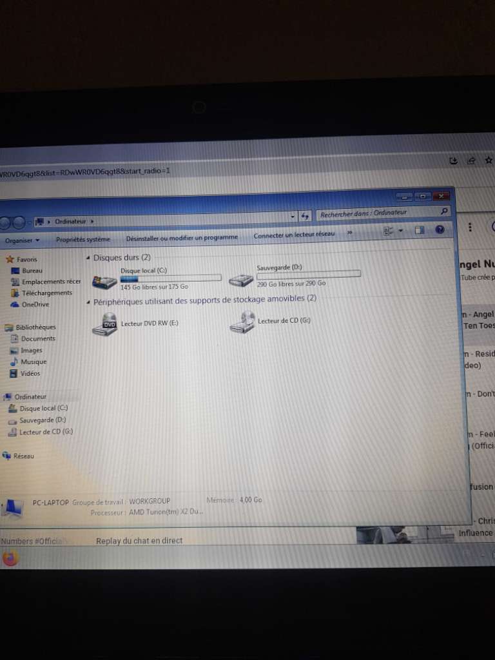Screen dimensions: 495x660
Task: Click the browser bookmark star icon
Action: click(489, 160)
